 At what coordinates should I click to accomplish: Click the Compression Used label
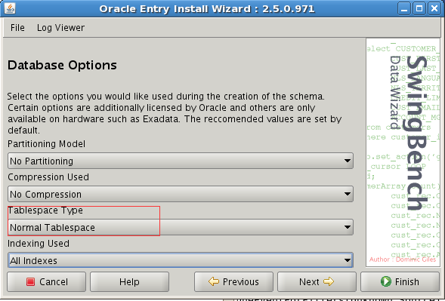[x=48, y=177]
